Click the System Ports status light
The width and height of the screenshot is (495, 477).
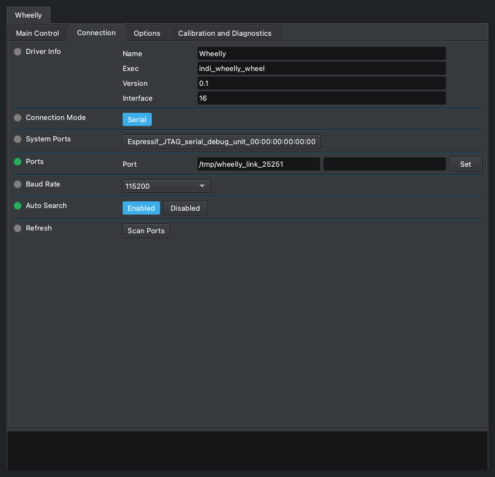[x=18, y=139]
